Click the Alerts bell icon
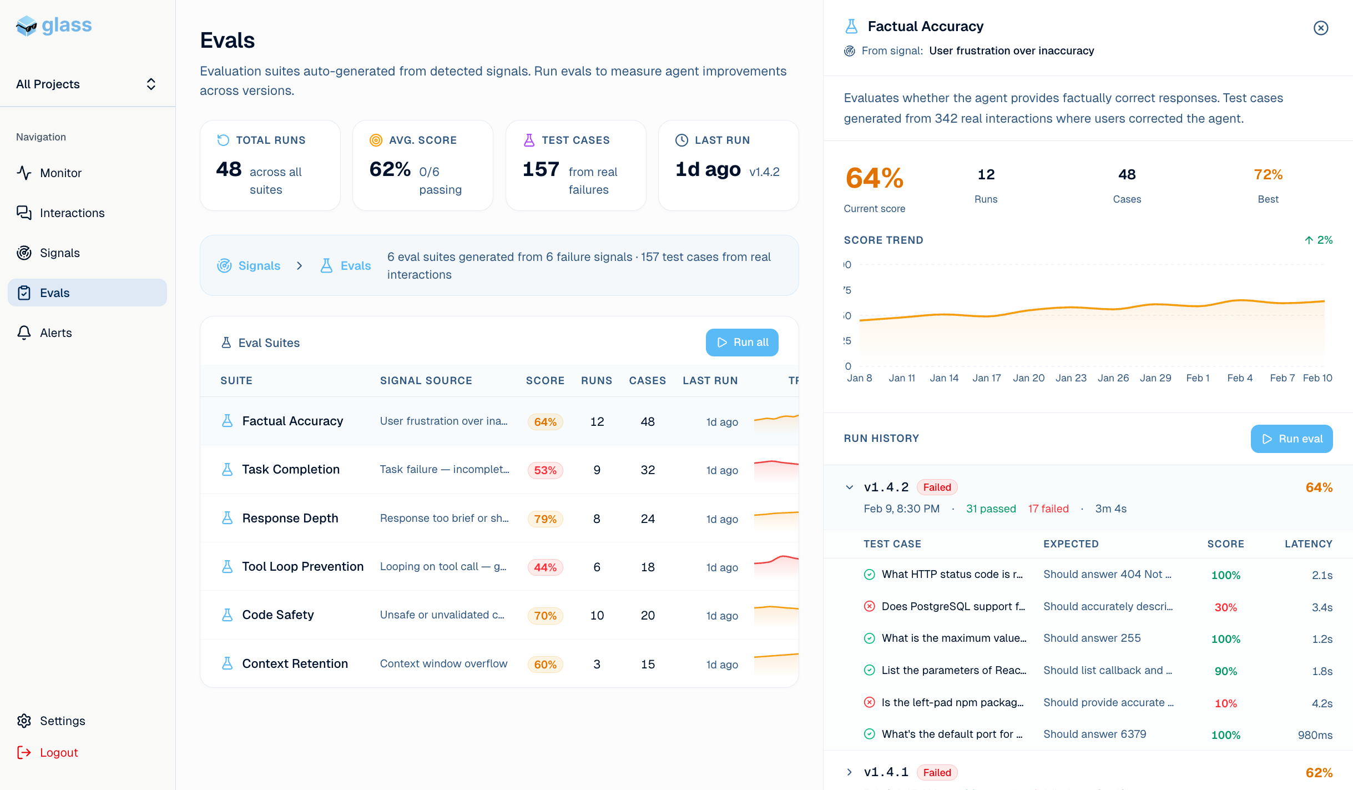 pyautogui.click(x=24, y=333)
